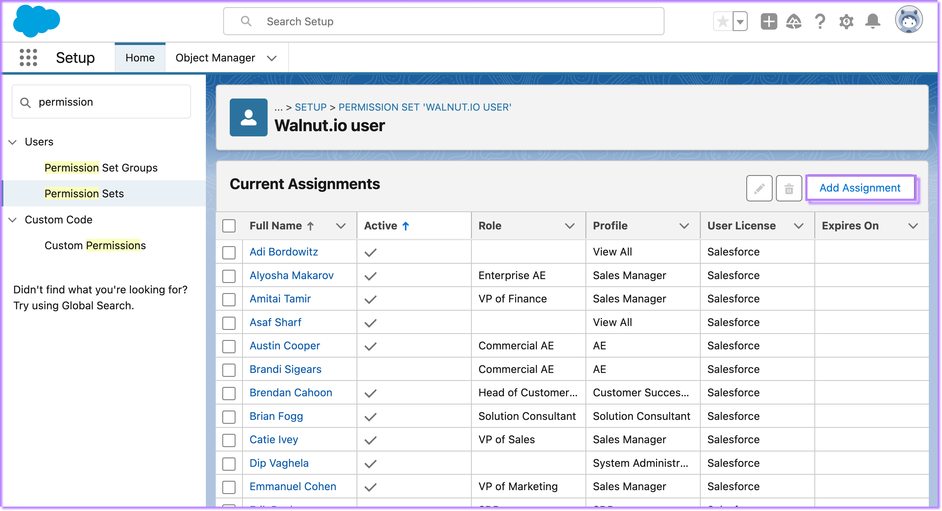
Task: Open user Emmanuel Cohen
Action: pyautogui.click(x=293, y=487)
